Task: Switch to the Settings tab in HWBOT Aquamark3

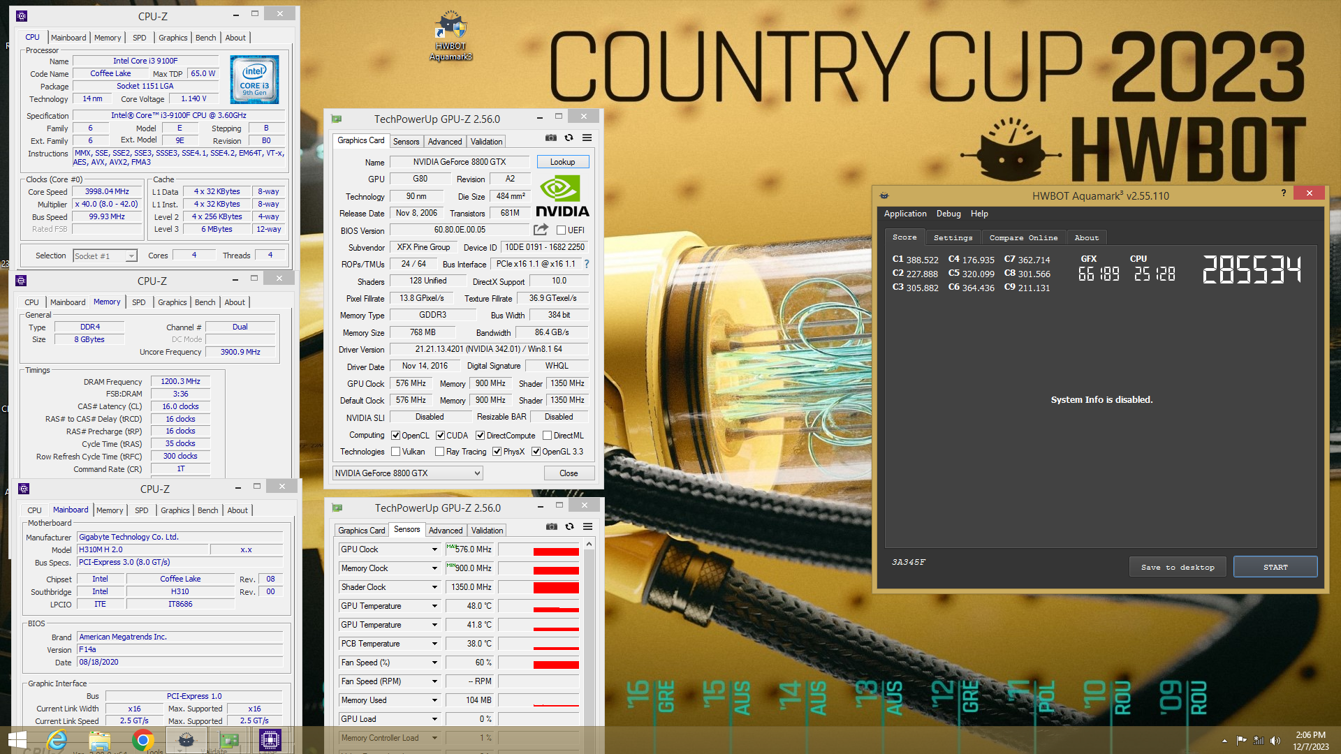Action: (953, 237)
